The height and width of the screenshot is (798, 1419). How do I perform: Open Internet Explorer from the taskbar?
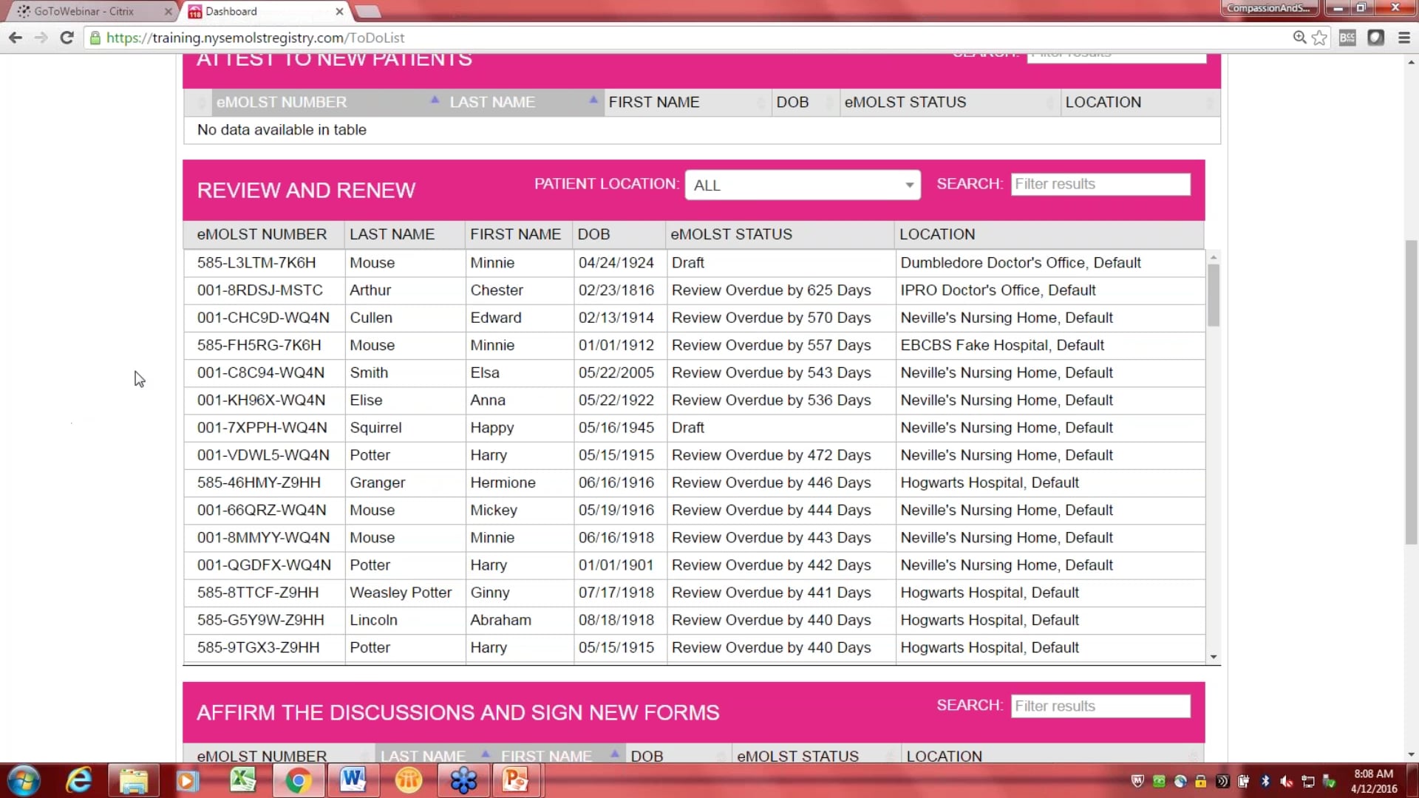[x=78, y=780]
